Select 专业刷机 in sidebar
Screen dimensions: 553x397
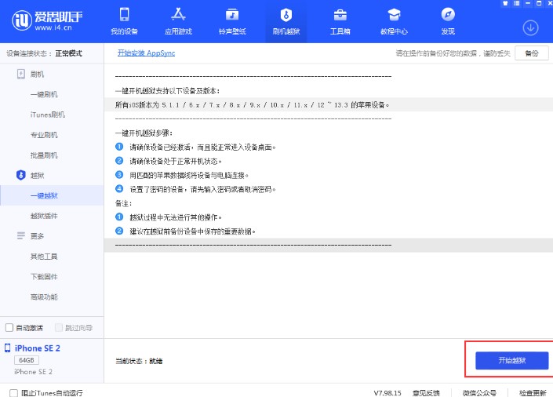(x=44, y=135)
